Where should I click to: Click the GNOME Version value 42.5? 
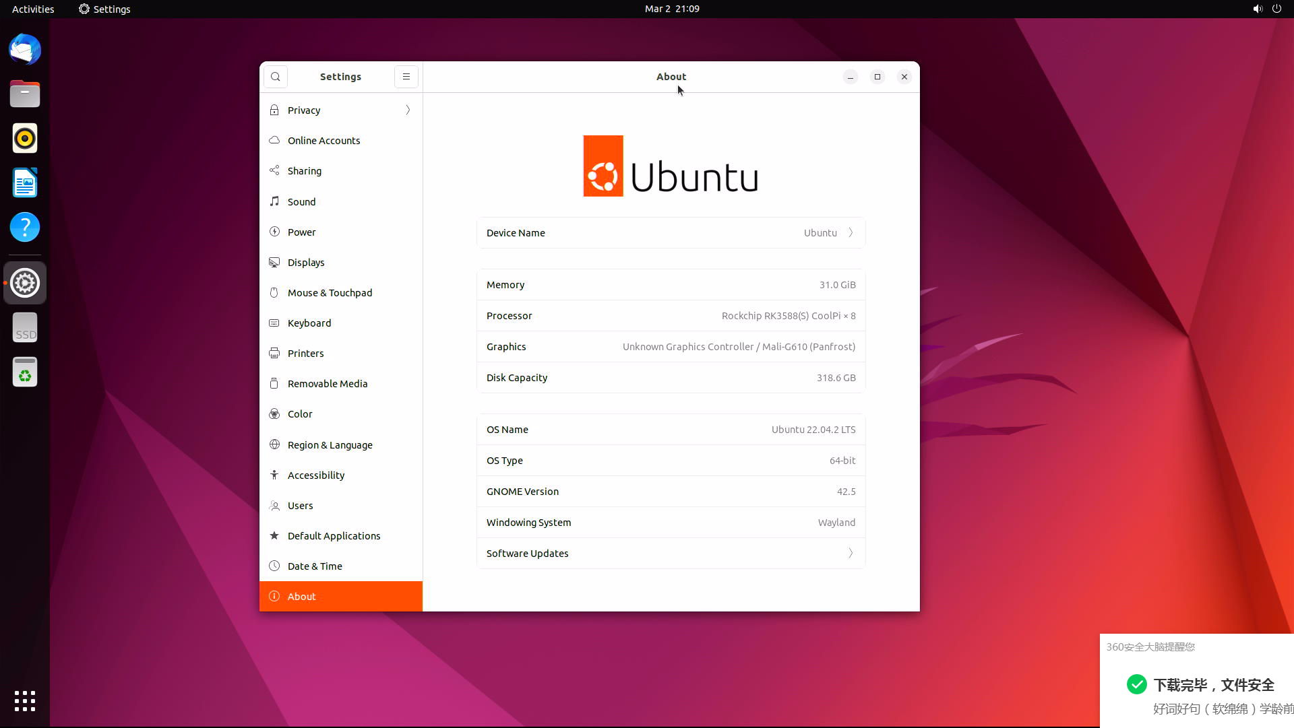click(x=846, y=492)
